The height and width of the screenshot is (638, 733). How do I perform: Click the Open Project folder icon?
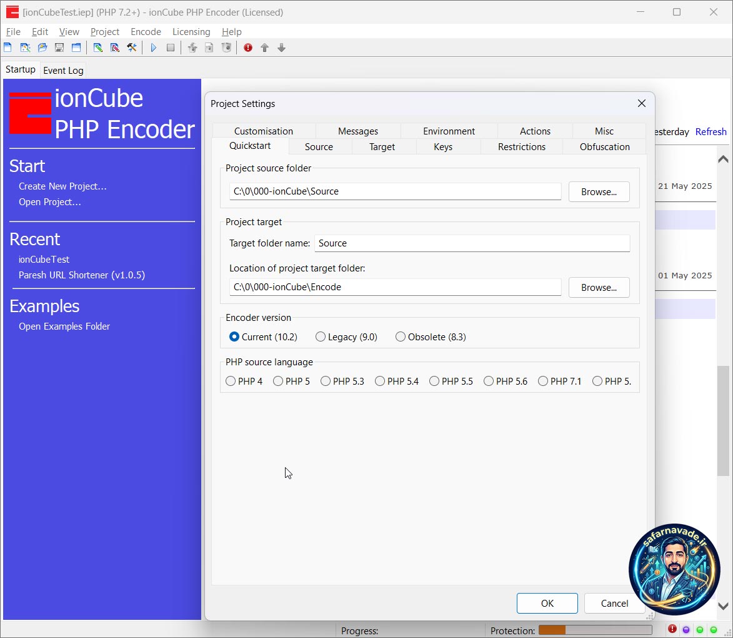click(42, 48)
